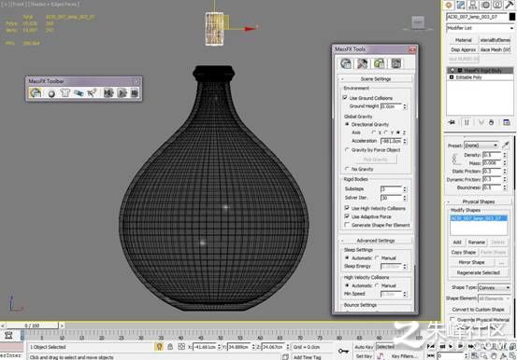
Task: Toggle Use Ground Collisions checkbox
Action: pyautogui.click(x=345, y=98)
